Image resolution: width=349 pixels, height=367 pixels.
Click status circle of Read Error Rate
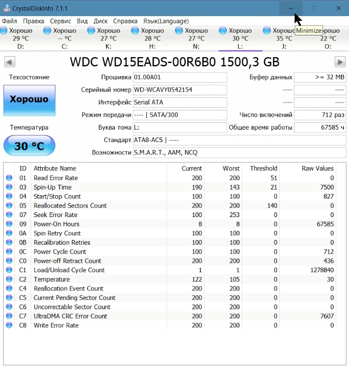coord(9,178)
